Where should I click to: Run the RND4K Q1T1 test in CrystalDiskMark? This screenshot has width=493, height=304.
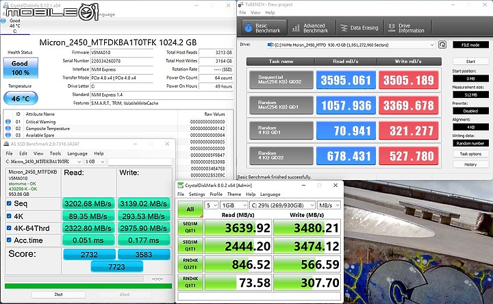pyautogui.click(x=190, y=282)
